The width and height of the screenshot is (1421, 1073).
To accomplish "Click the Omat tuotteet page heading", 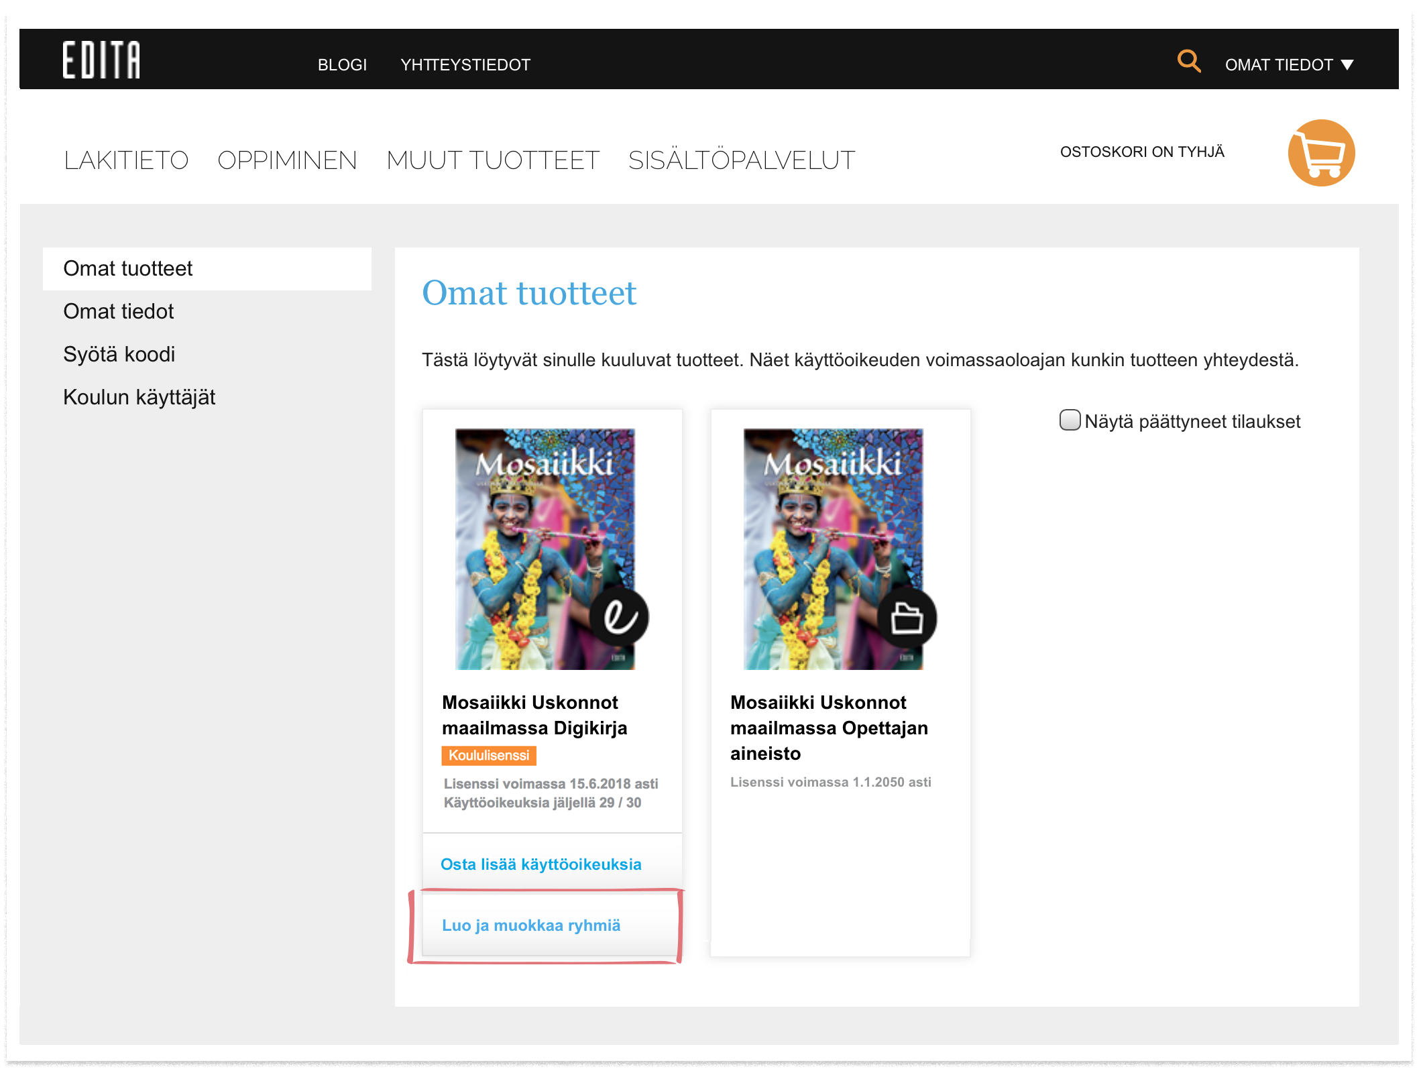I will pos(529,294).
